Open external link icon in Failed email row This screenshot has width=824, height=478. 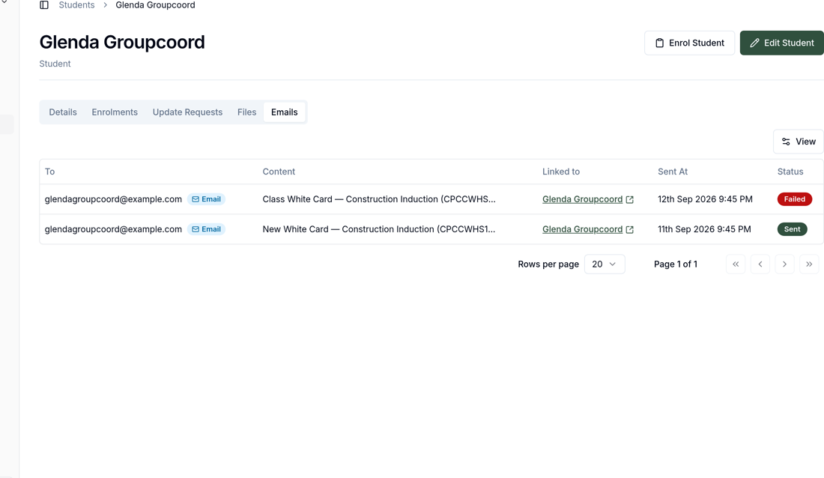click(x=629, y=199)
